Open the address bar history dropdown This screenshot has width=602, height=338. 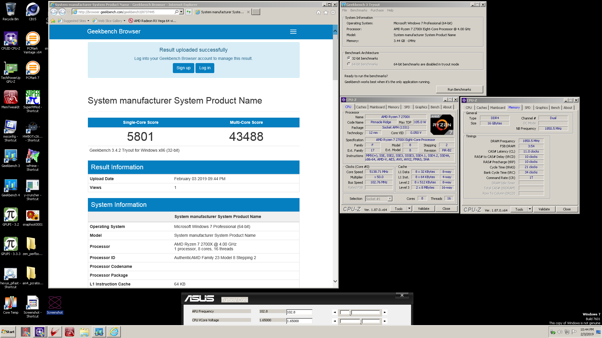181,12
